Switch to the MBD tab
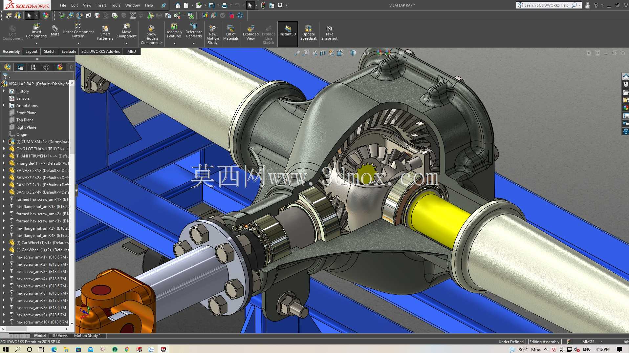Screen dimensions: 629x353 pyautogui.click(x=131, y=52)
